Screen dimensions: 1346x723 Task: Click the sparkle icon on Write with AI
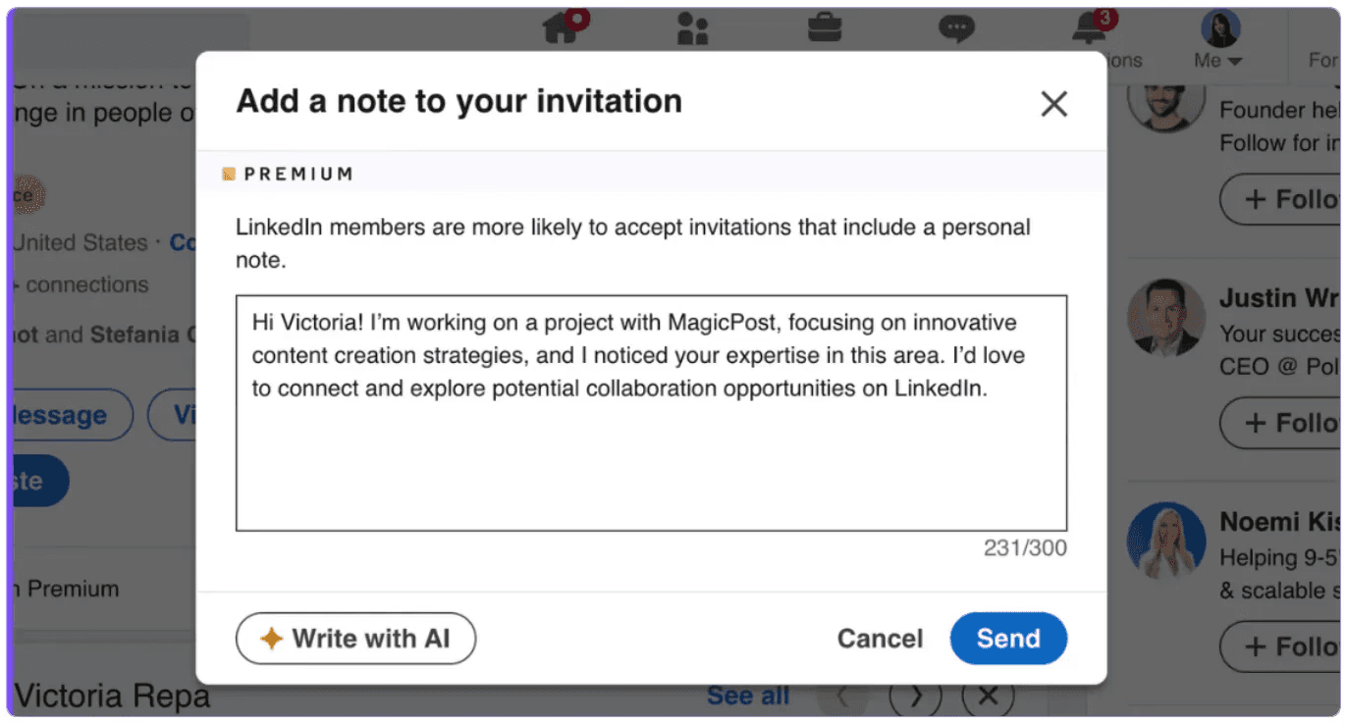[x=272, y=639]
